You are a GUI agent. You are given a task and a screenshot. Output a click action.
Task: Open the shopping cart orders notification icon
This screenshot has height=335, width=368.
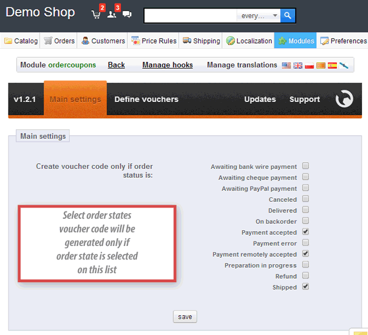coord(96,15)
